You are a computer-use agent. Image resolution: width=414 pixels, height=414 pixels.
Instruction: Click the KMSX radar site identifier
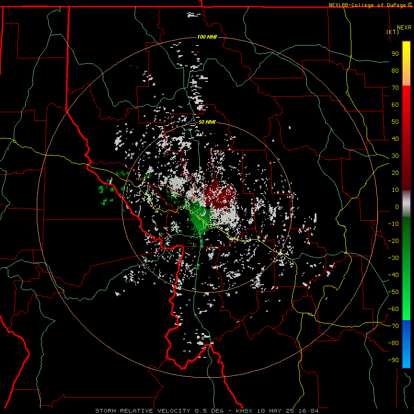pyautogui.click(x=244, y=411)
